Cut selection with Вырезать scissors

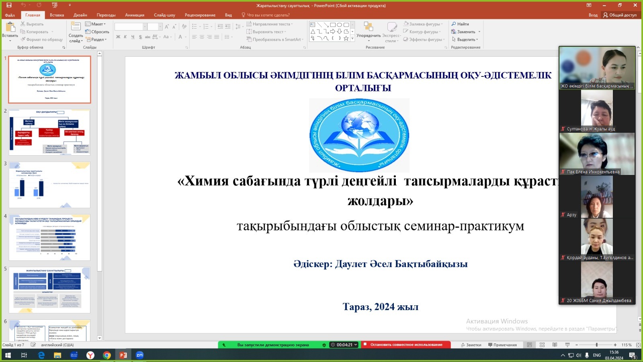click(x=32, y=24)
